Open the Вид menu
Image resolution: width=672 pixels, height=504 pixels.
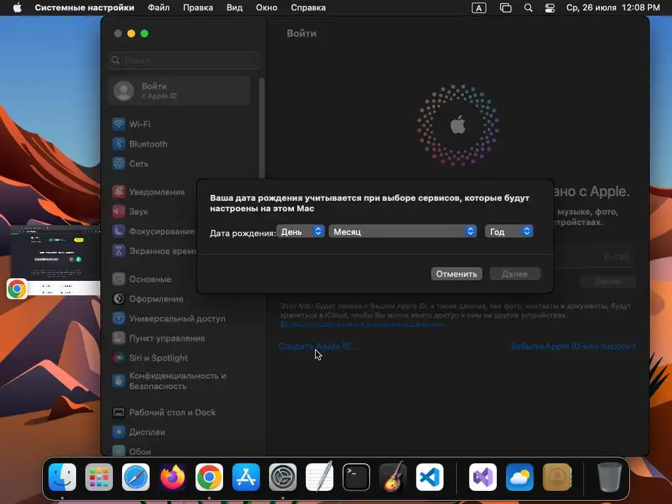pos(234,8)
